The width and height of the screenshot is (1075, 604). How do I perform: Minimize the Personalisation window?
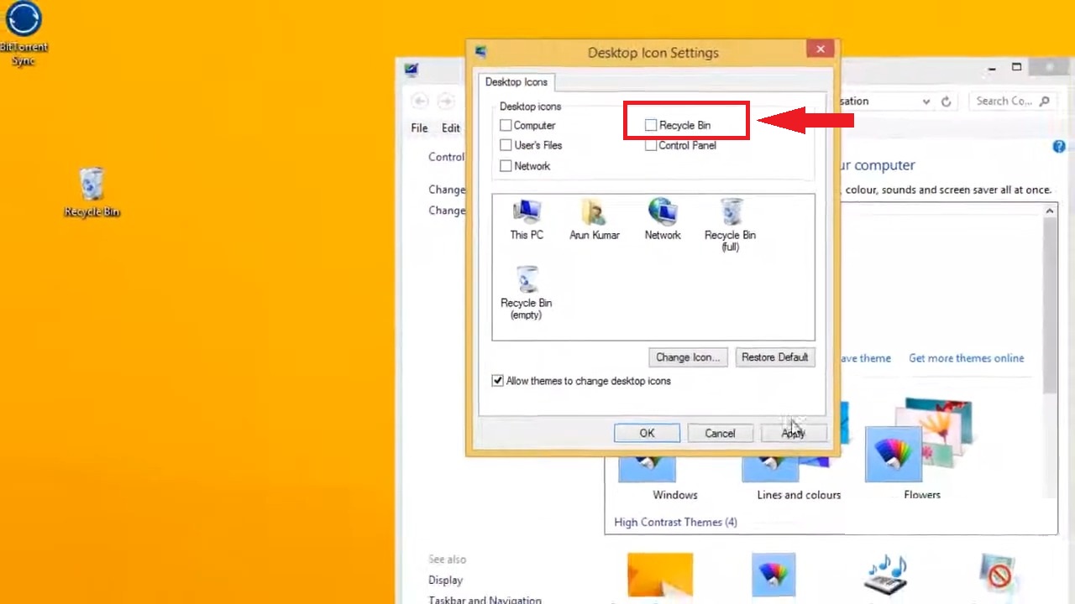[992, 68]
